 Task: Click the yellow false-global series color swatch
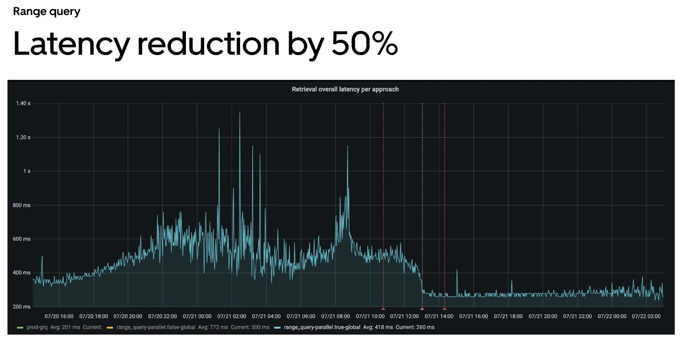tap(110, 327)
